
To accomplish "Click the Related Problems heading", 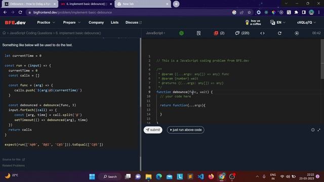I will (14, 165).
